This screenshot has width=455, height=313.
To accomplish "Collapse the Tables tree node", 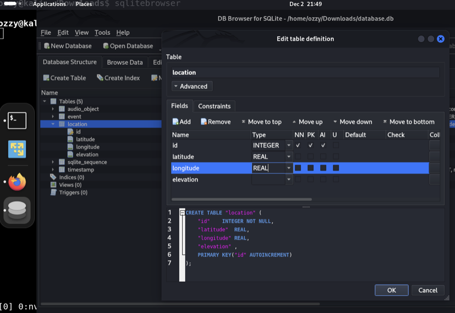I will [45, 102].
